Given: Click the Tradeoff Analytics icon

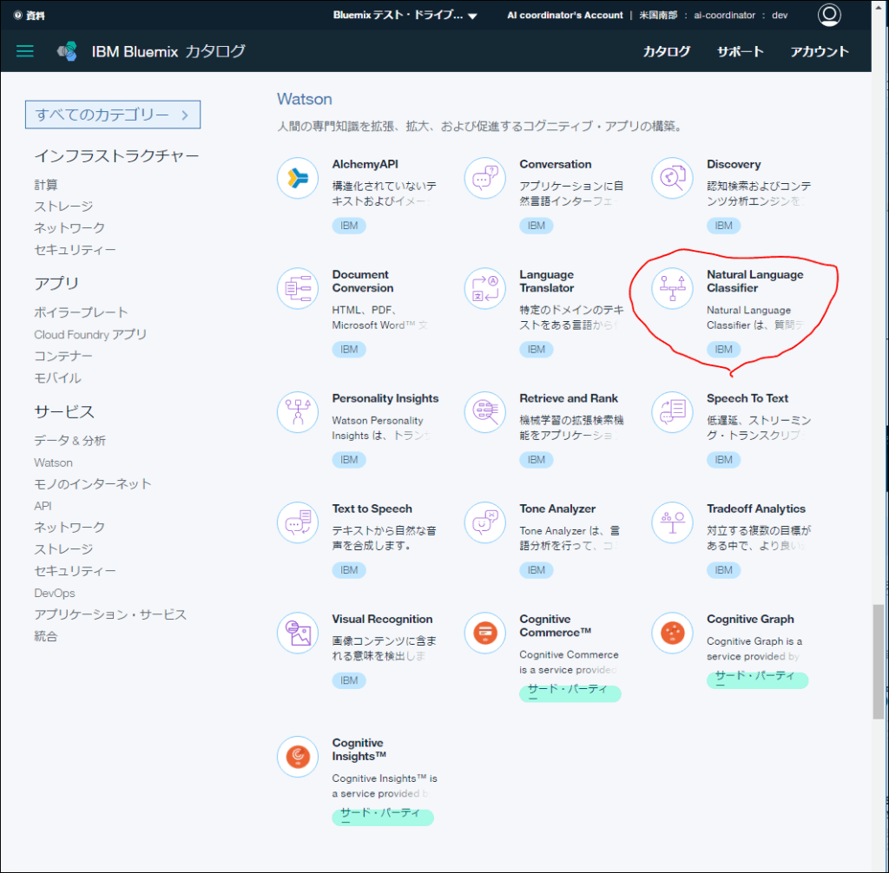Looking at the screenshot, I should pyautogui.click(x=673, y=522).
